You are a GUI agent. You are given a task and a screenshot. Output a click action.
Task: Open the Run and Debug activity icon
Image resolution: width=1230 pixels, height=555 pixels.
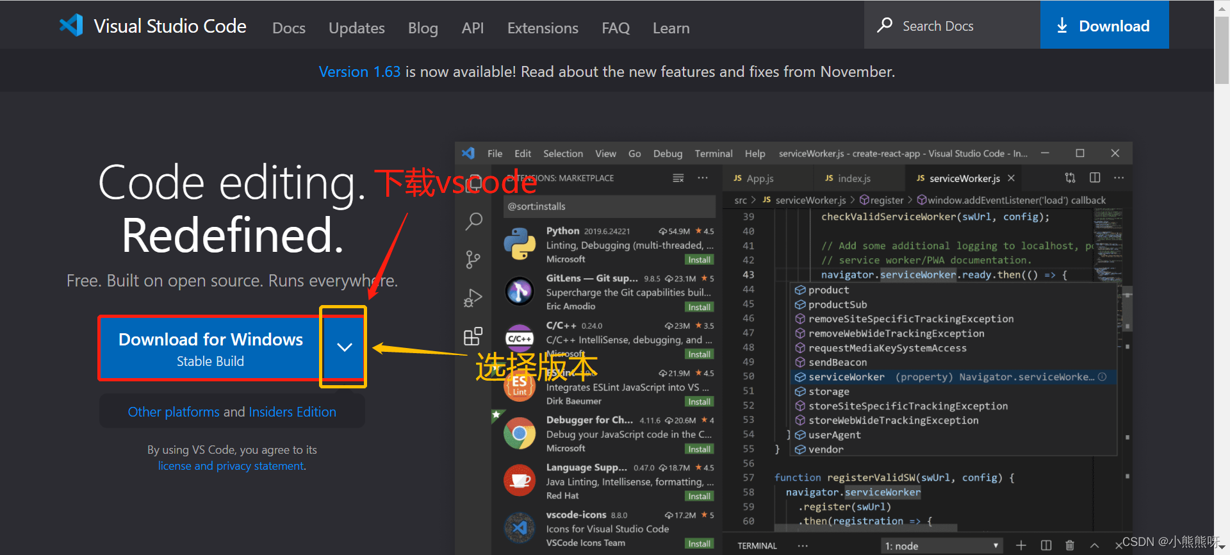point(473,298)
